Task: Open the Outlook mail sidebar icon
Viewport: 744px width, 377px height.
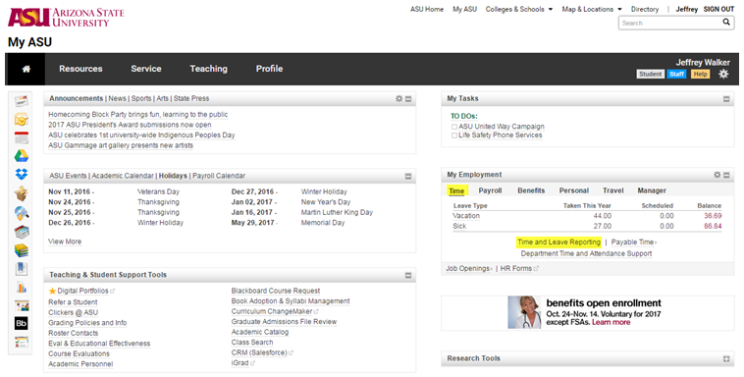Action: (x=21, y=119)
